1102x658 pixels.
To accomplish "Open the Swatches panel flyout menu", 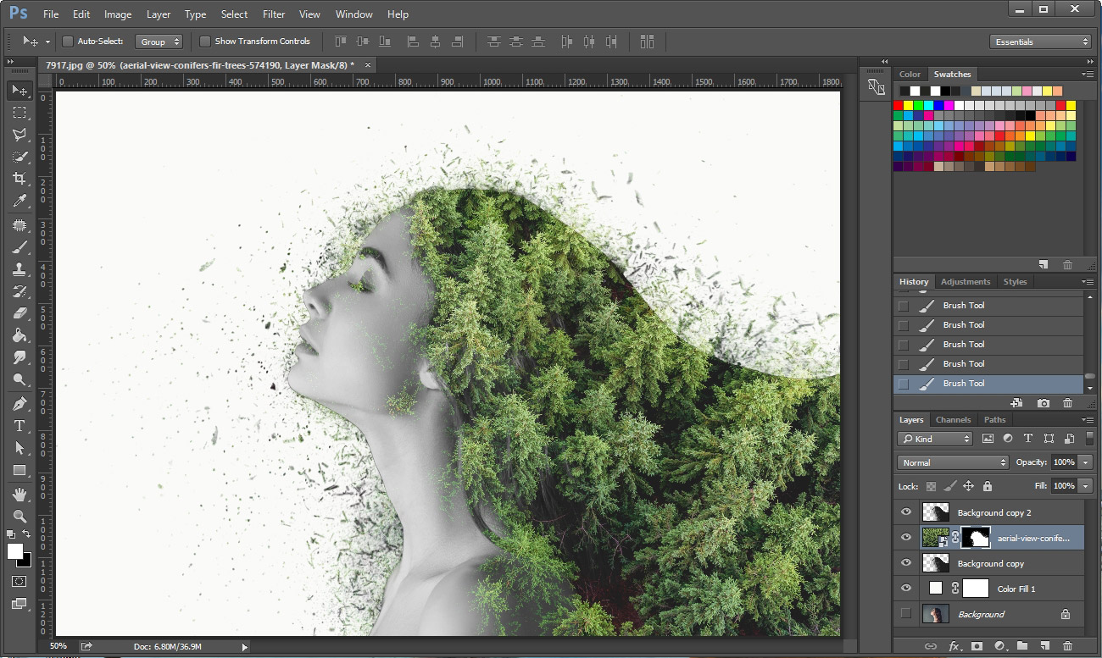I will (1088, 75).
